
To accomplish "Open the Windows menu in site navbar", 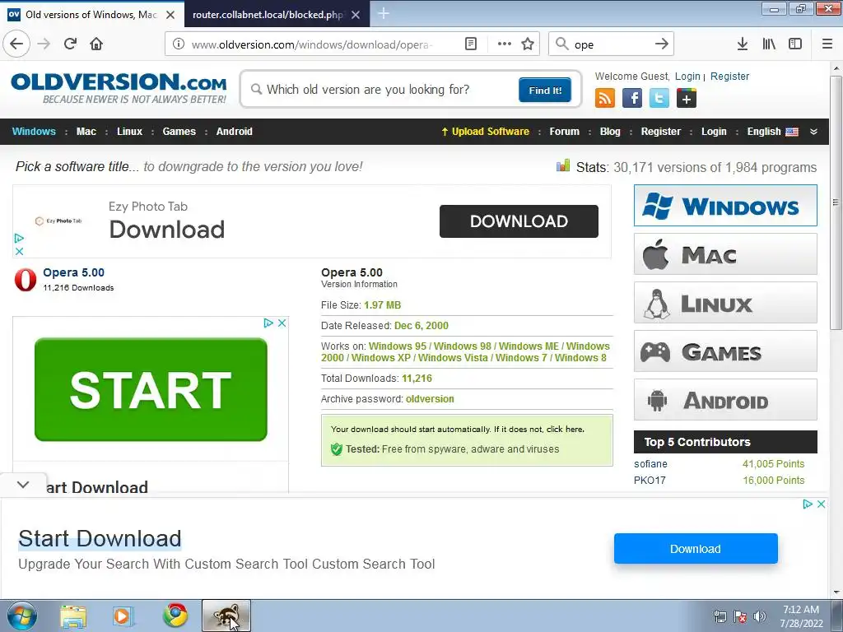I will click(34, 132).
